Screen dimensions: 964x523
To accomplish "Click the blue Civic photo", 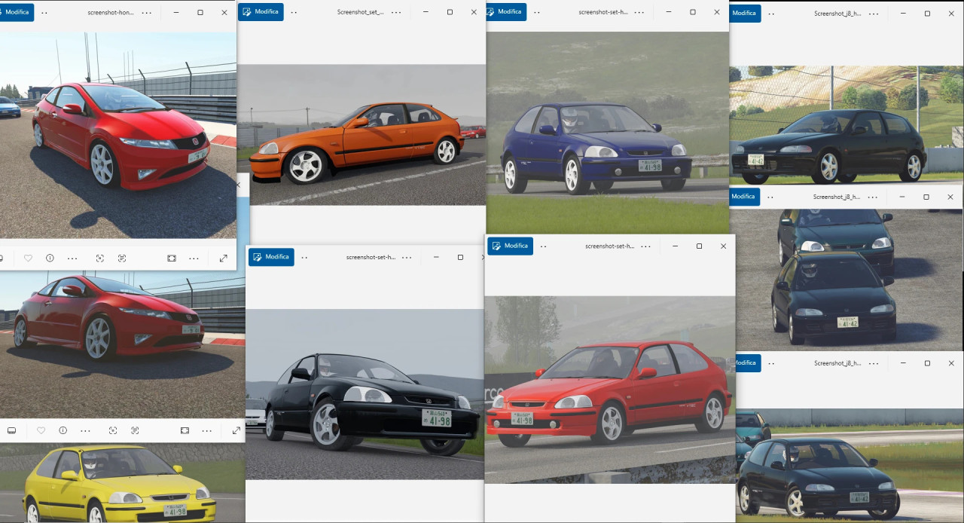I will pos(607,133).
